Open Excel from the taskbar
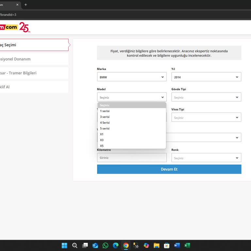The image size is (251, 251). tap(187, 245)
